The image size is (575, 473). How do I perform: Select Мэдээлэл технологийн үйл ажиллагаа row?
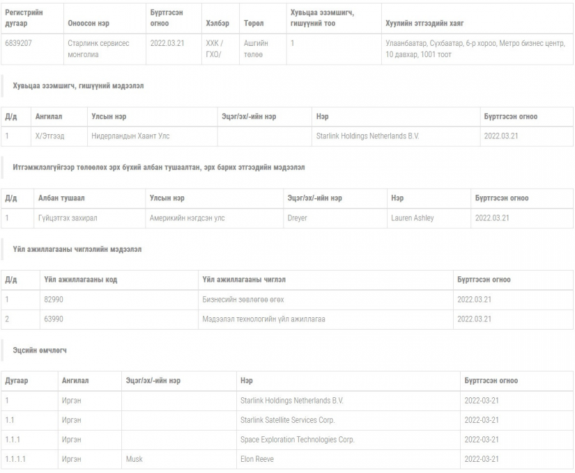286,319
